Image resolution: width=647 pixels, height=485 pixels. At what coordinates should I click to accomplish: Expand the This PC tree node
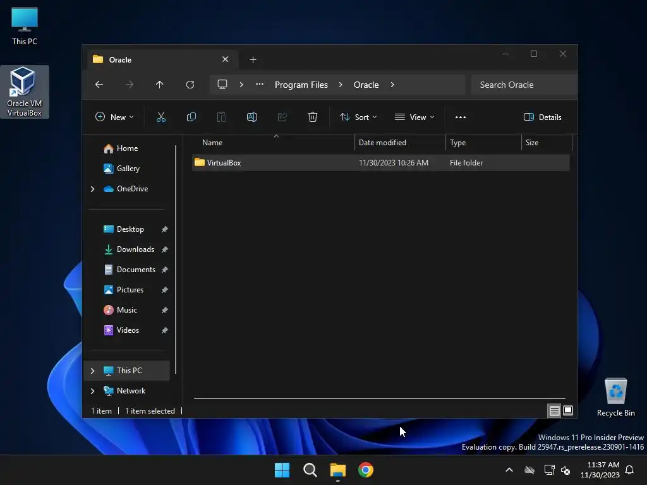[92, 371]
